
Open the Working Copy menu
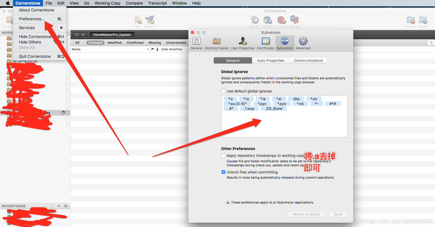108,3
